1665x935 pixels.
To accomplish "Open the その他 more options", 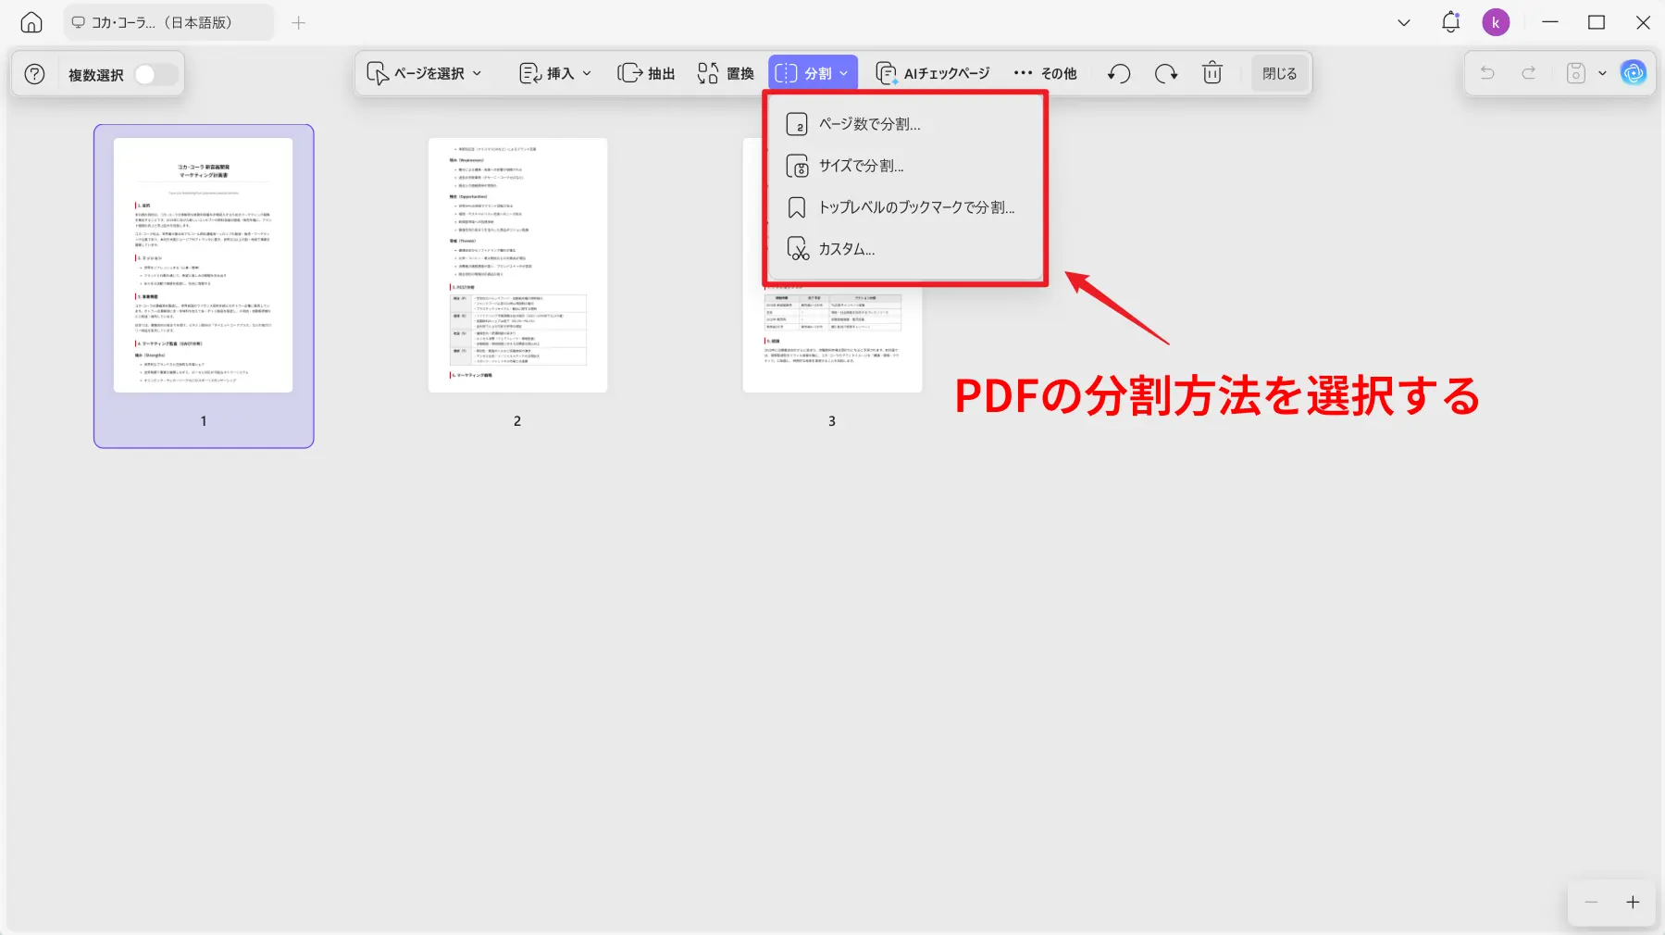I will pyautogui.click(x=1045, y=73).
